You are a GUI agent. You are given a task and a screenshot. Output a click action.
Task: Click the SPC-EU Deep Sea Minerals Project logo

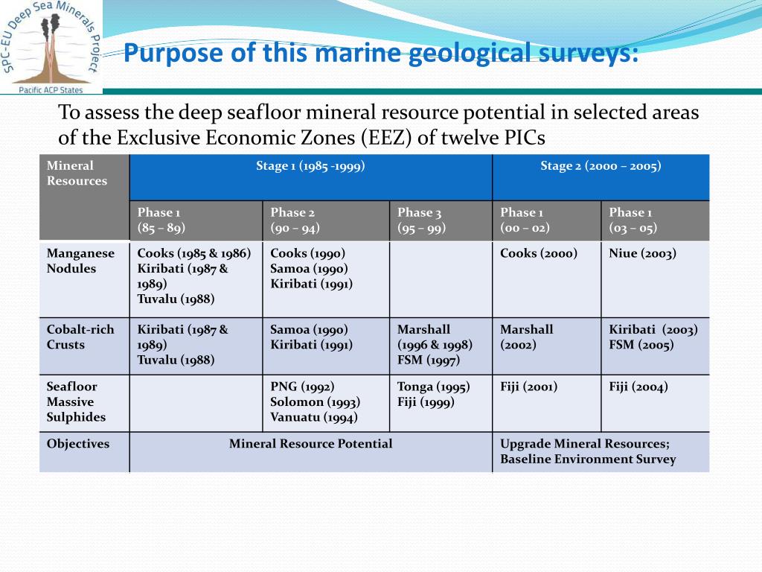[x=51, y=47]
